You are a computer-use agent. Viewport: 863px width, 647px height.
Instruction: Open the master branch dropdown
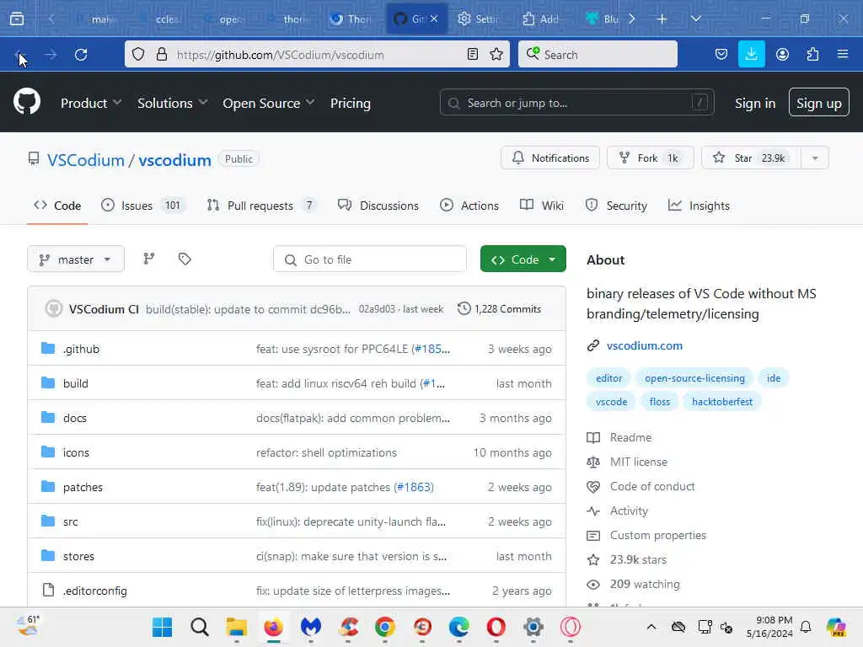[75, 259]
